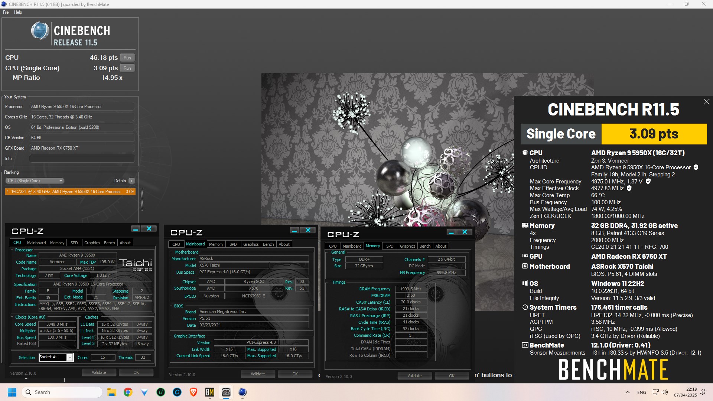
Task: Open the Help menu
Action: 18,12
